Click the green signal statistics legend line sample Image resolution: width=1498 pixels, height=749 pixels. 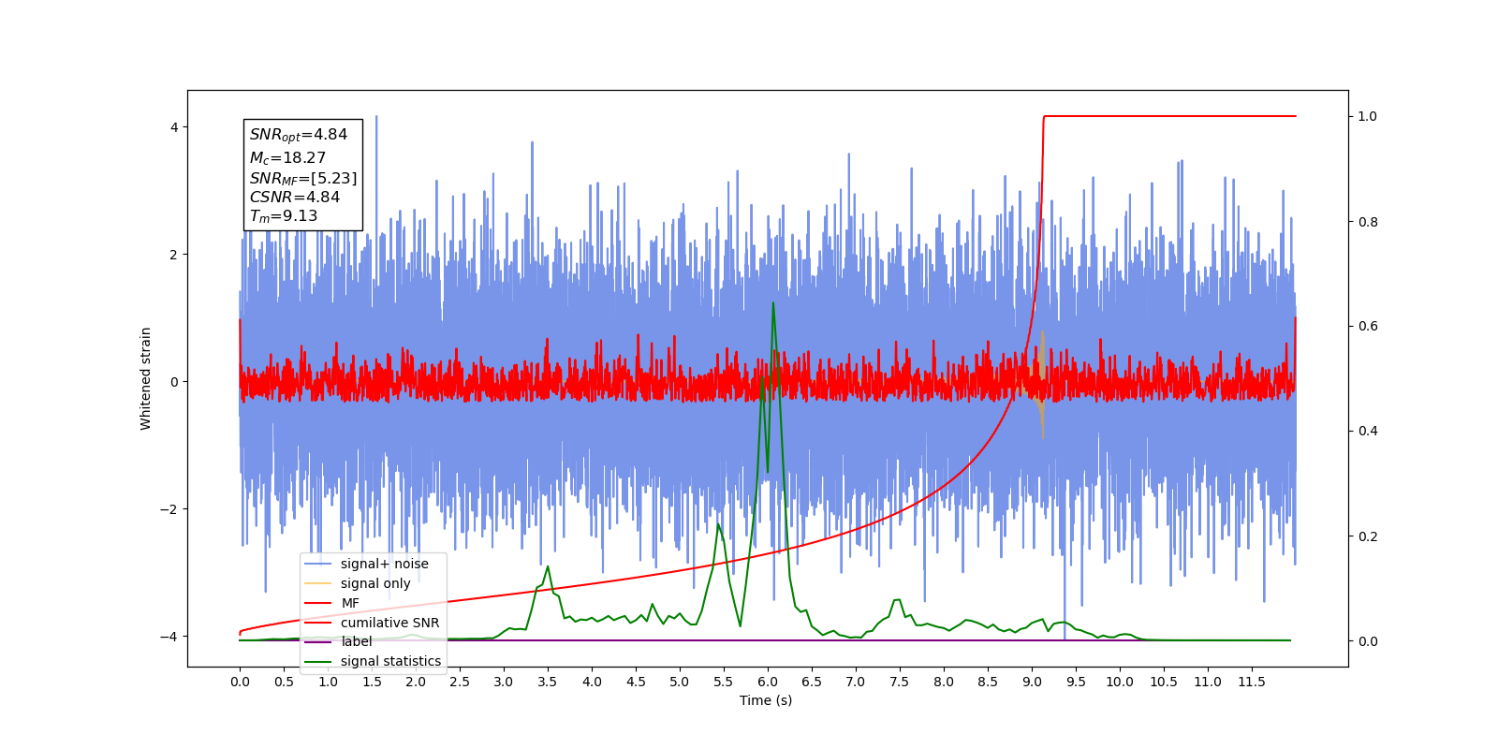click(x=318, y=661)
